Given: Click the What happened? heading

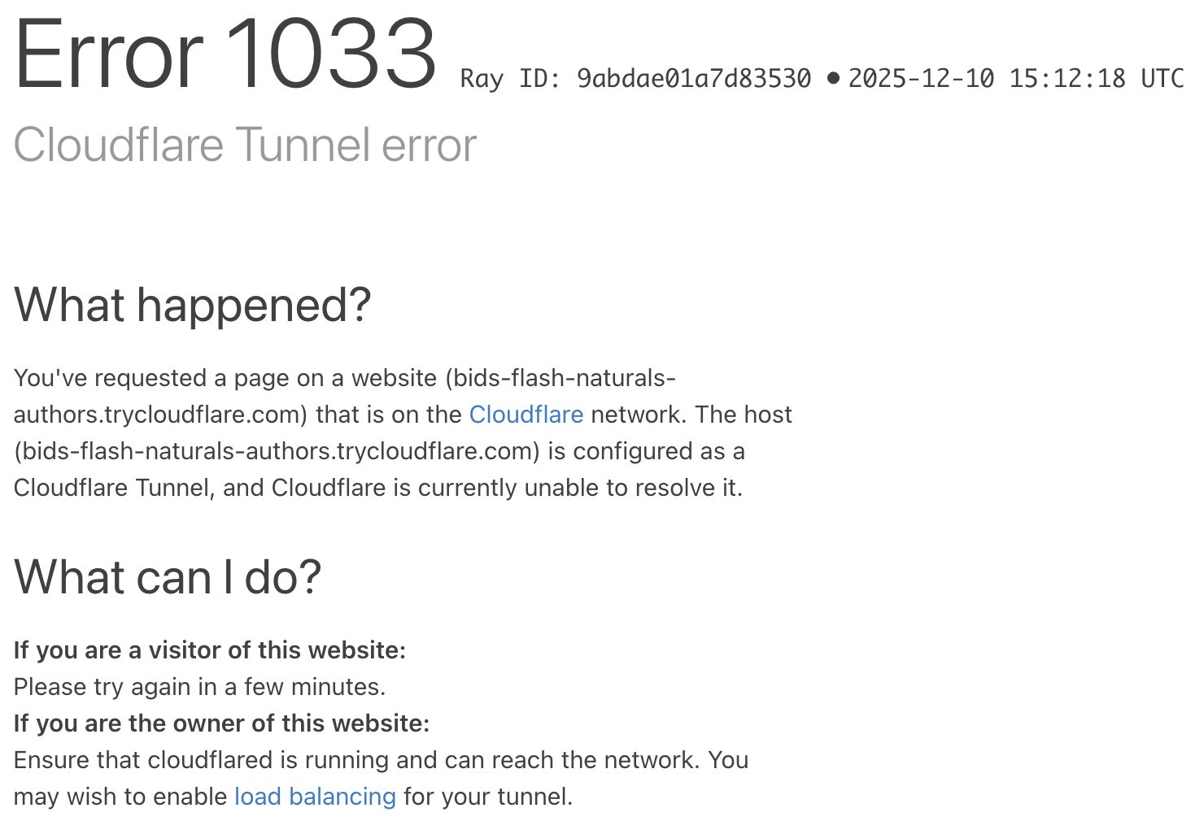Looking at the screenshot, I should [x=192, y=306].
